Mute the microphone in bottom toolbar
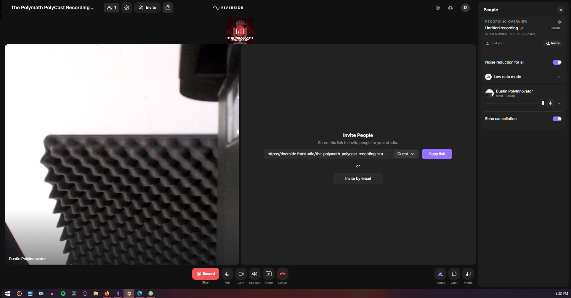The image size is (571, 298). click(x=227, y=274)
